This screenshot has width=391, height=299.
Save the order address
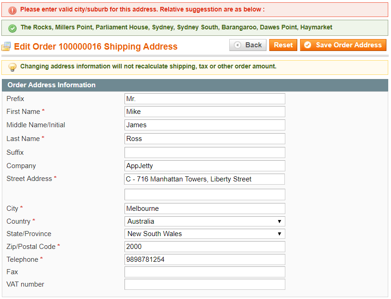[x=343, y=45]
